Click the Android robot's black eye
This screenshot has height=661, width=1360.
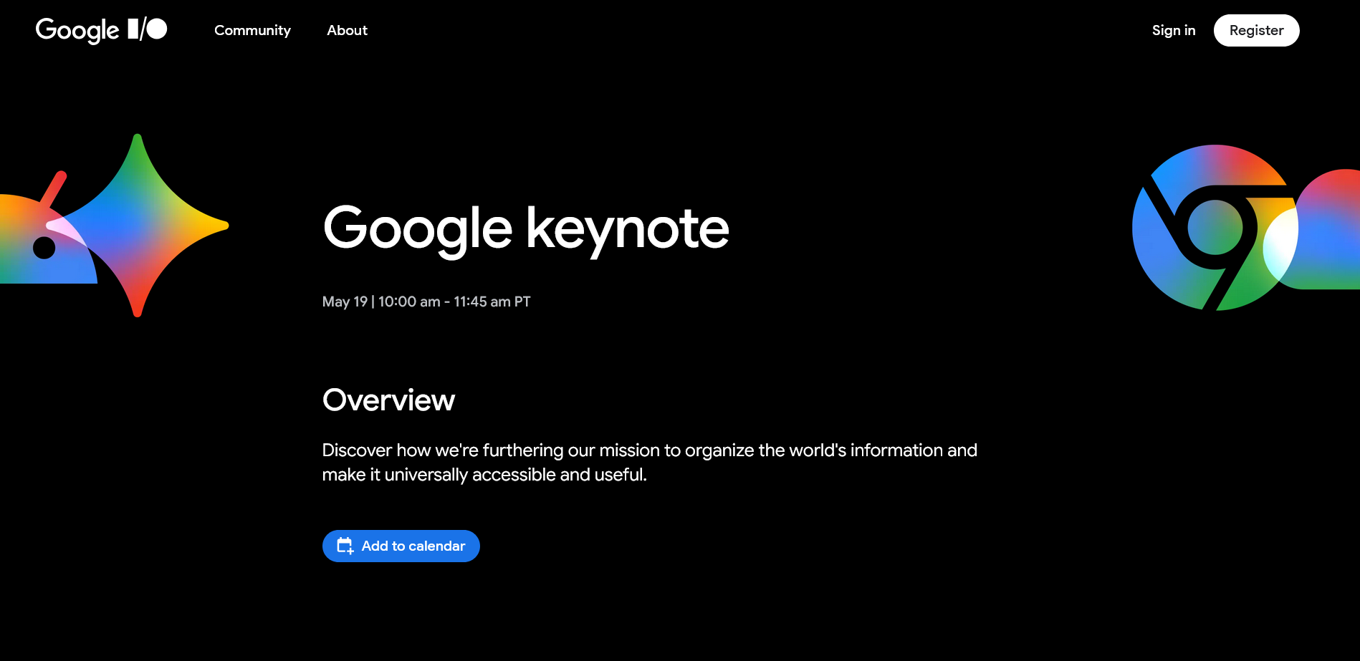tap(44, 248)
